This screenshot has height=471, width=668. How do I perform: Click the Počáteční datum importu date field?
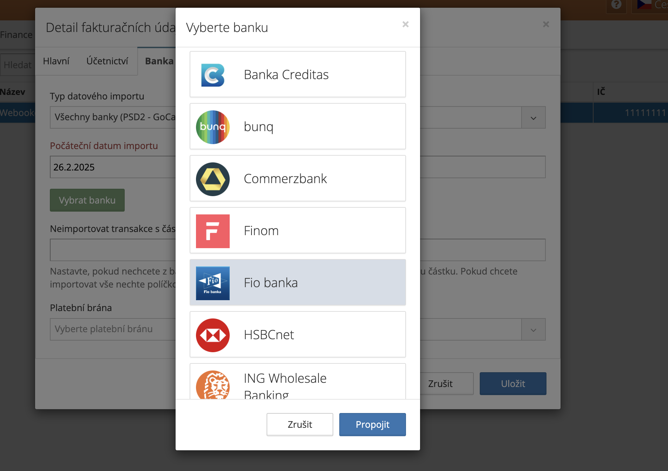[x=297, y=167]
